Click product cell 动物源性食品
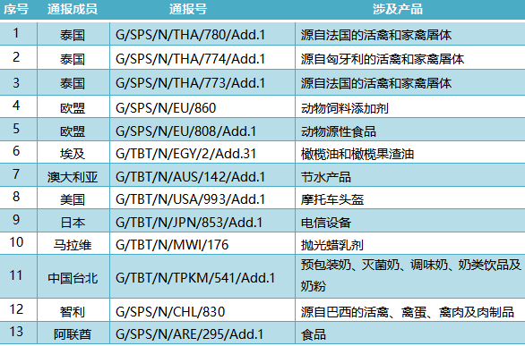This screenshot has height=346, width=525. [x=338, y=131]
